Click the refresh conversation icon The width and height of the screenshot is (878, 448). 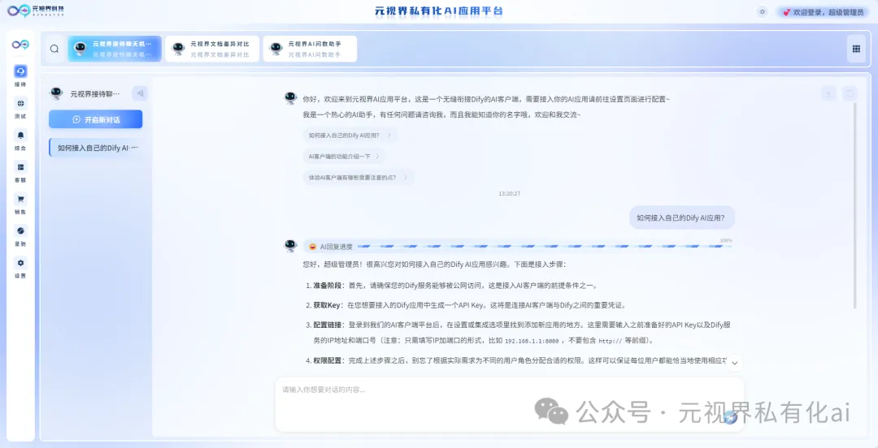[x=850, y=93]
